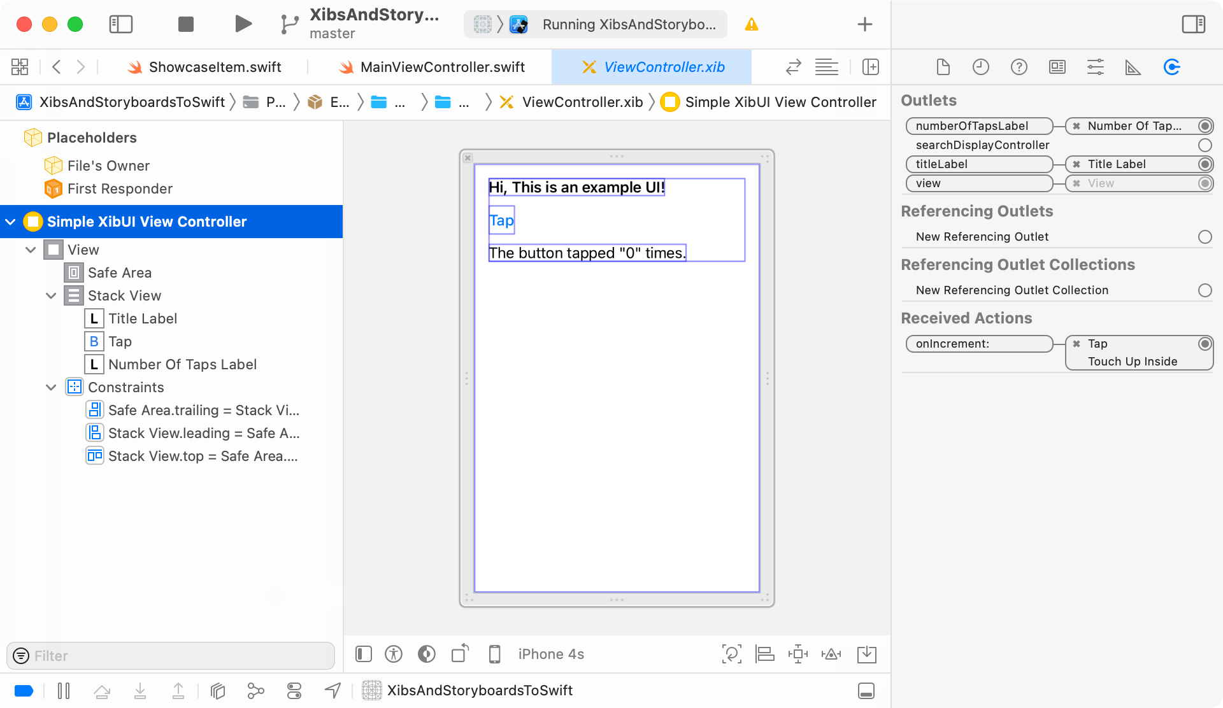Click the Add tab icon in editor
The height and width of the screenshot is (708, 1223).
(871, 67)
